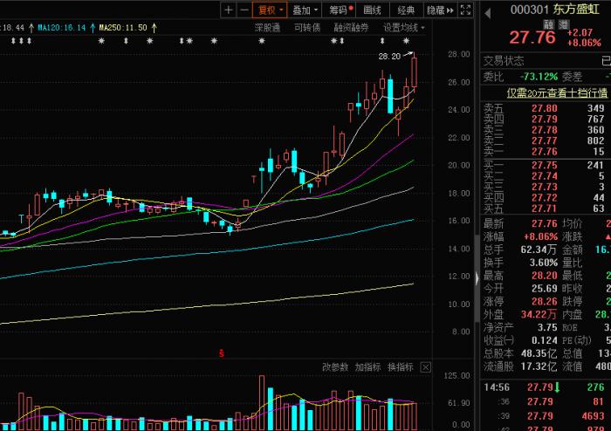
Task: Click the MA120 up arrow indicator
Action: 91,28
